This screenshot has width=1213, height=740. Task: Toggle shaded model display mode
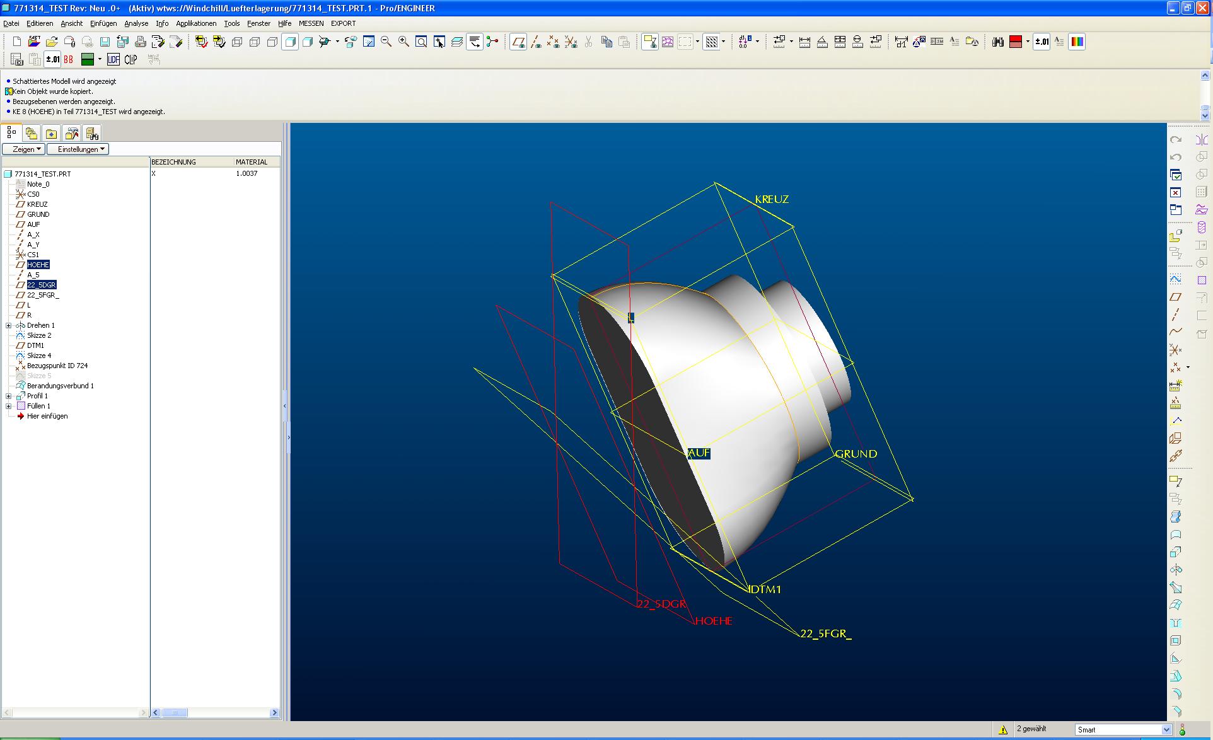290,42
